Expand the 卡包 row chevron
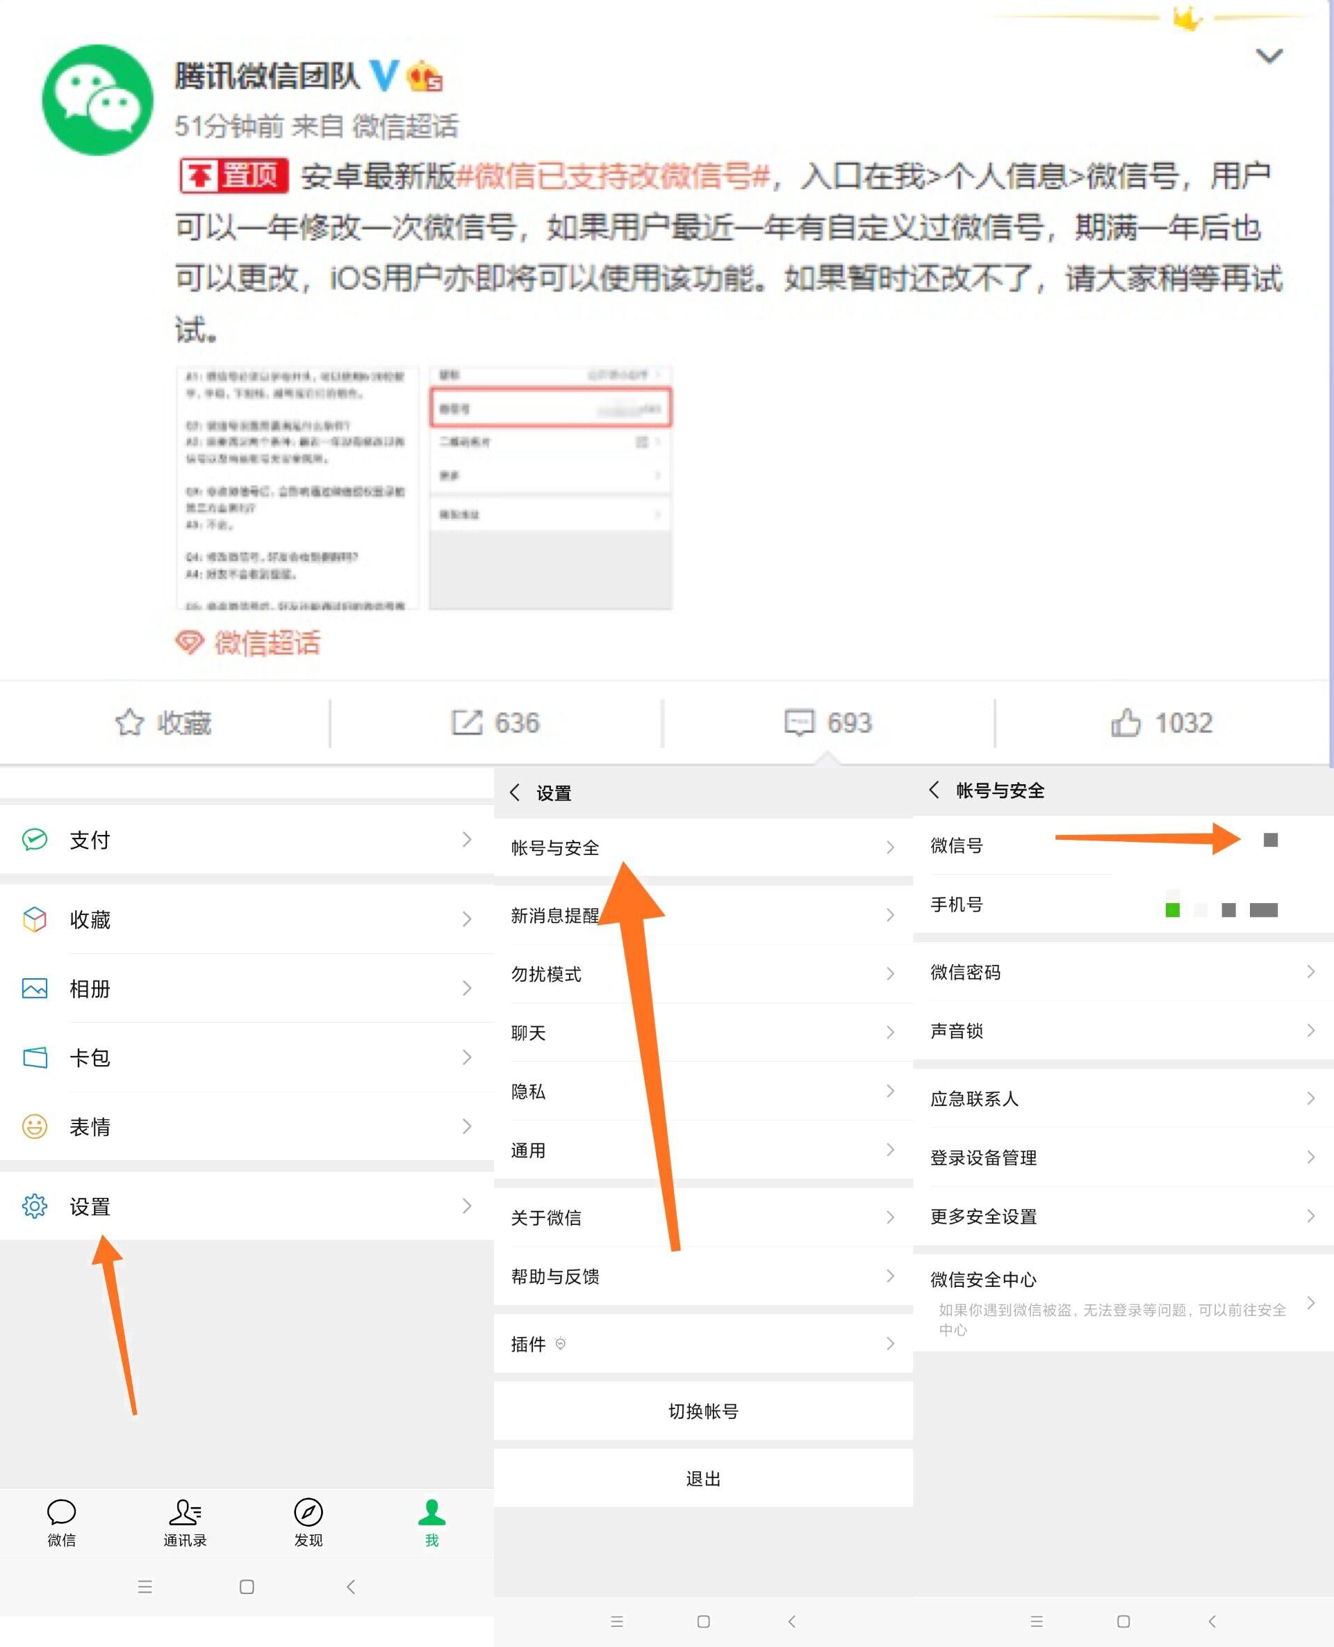The width and height of the screenshot is (1334, 1647). 466,1057
